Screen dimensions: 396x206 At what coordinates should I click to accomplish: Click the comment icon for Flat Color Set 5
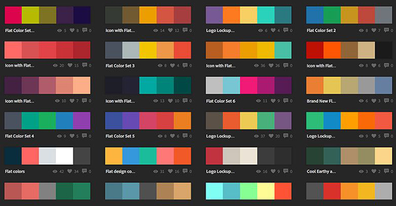point(185,136)
